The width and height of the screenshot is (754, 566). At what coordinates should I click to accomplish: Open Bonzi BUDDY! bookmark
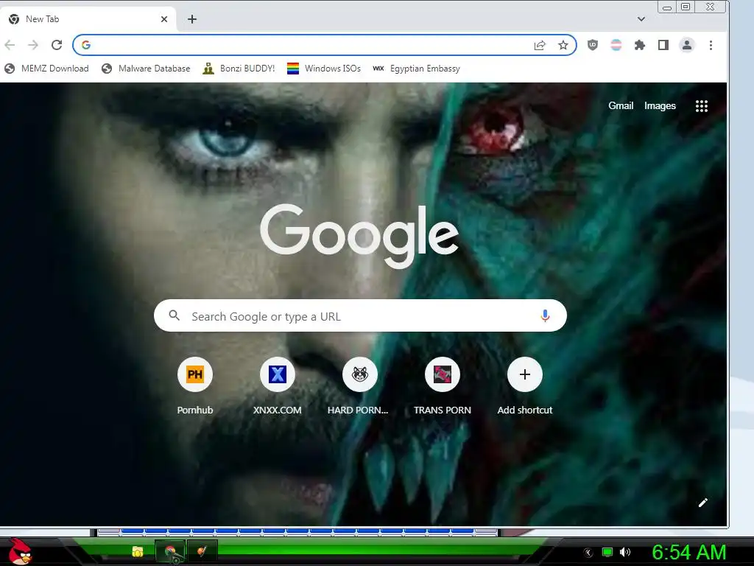(239, 69)
